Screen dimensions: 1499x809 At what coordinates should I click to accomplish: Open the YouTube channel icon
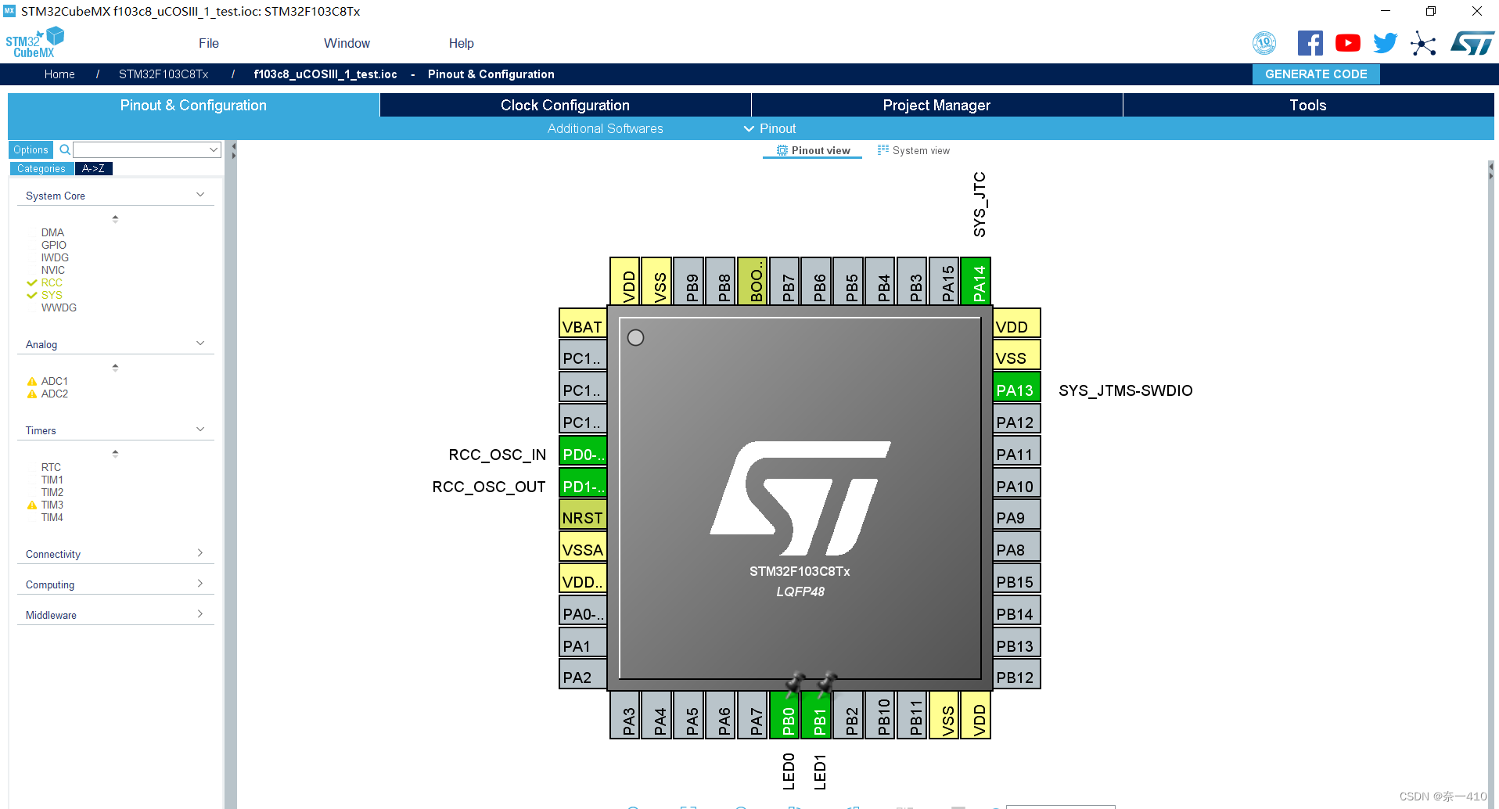pos(1347,42)
